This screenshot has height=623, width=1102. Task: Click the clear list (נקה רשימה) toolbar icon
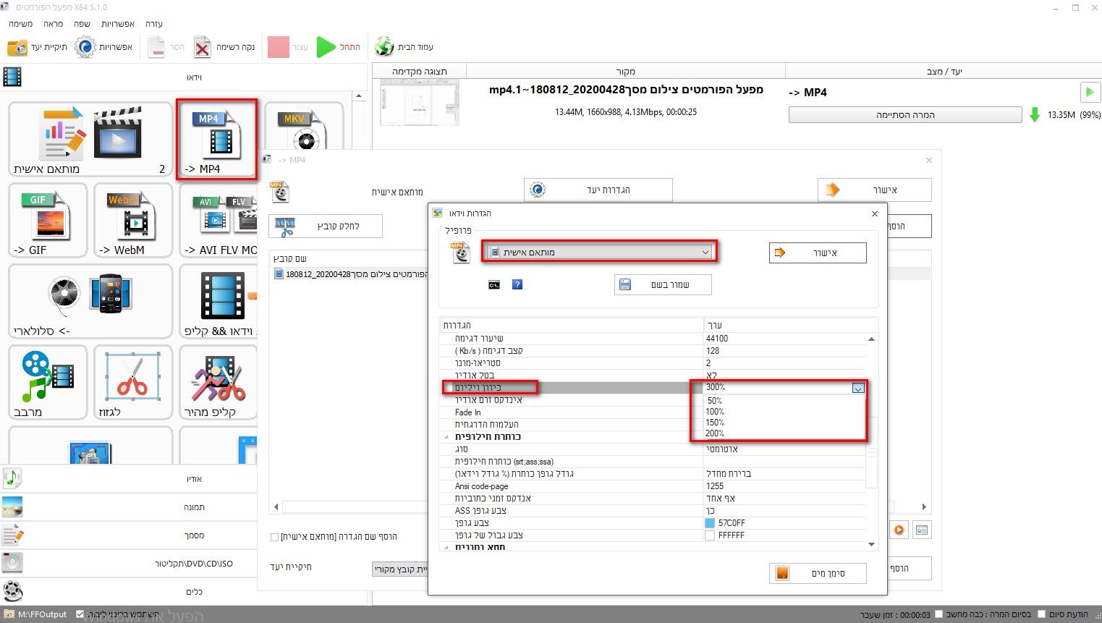(x=203, y=48)
